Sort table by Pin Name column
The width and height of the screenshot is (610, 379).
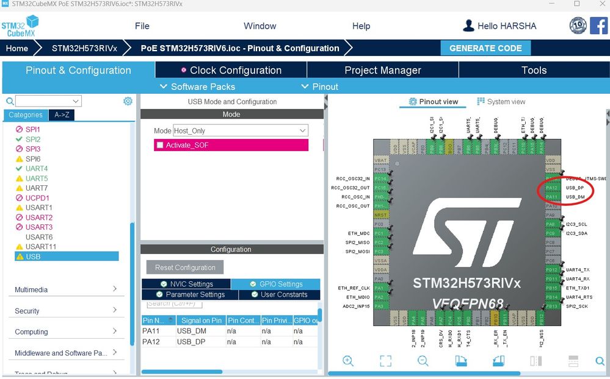[x=159, y=321]
